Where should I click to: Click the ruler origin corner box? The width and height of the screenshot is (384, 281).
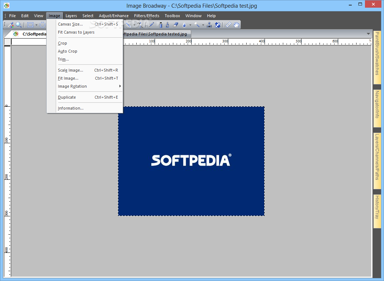coord(7,42)
